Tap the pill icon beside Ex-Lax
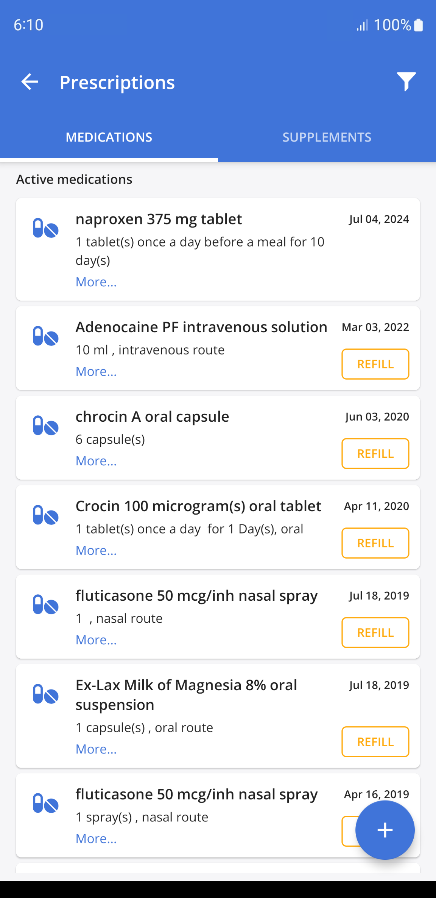The height and width of the screenshot is (898, 436). click(x=45, y=694)
